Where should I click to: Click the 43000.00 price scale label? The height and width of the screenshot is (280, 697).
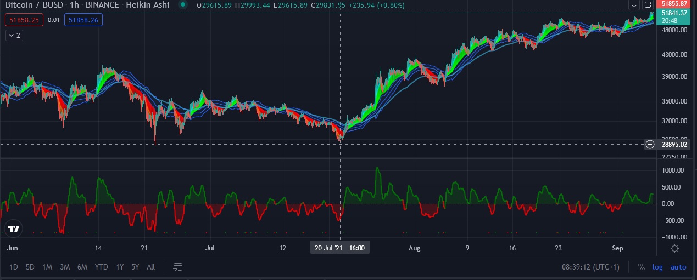(x=675, y=55)
